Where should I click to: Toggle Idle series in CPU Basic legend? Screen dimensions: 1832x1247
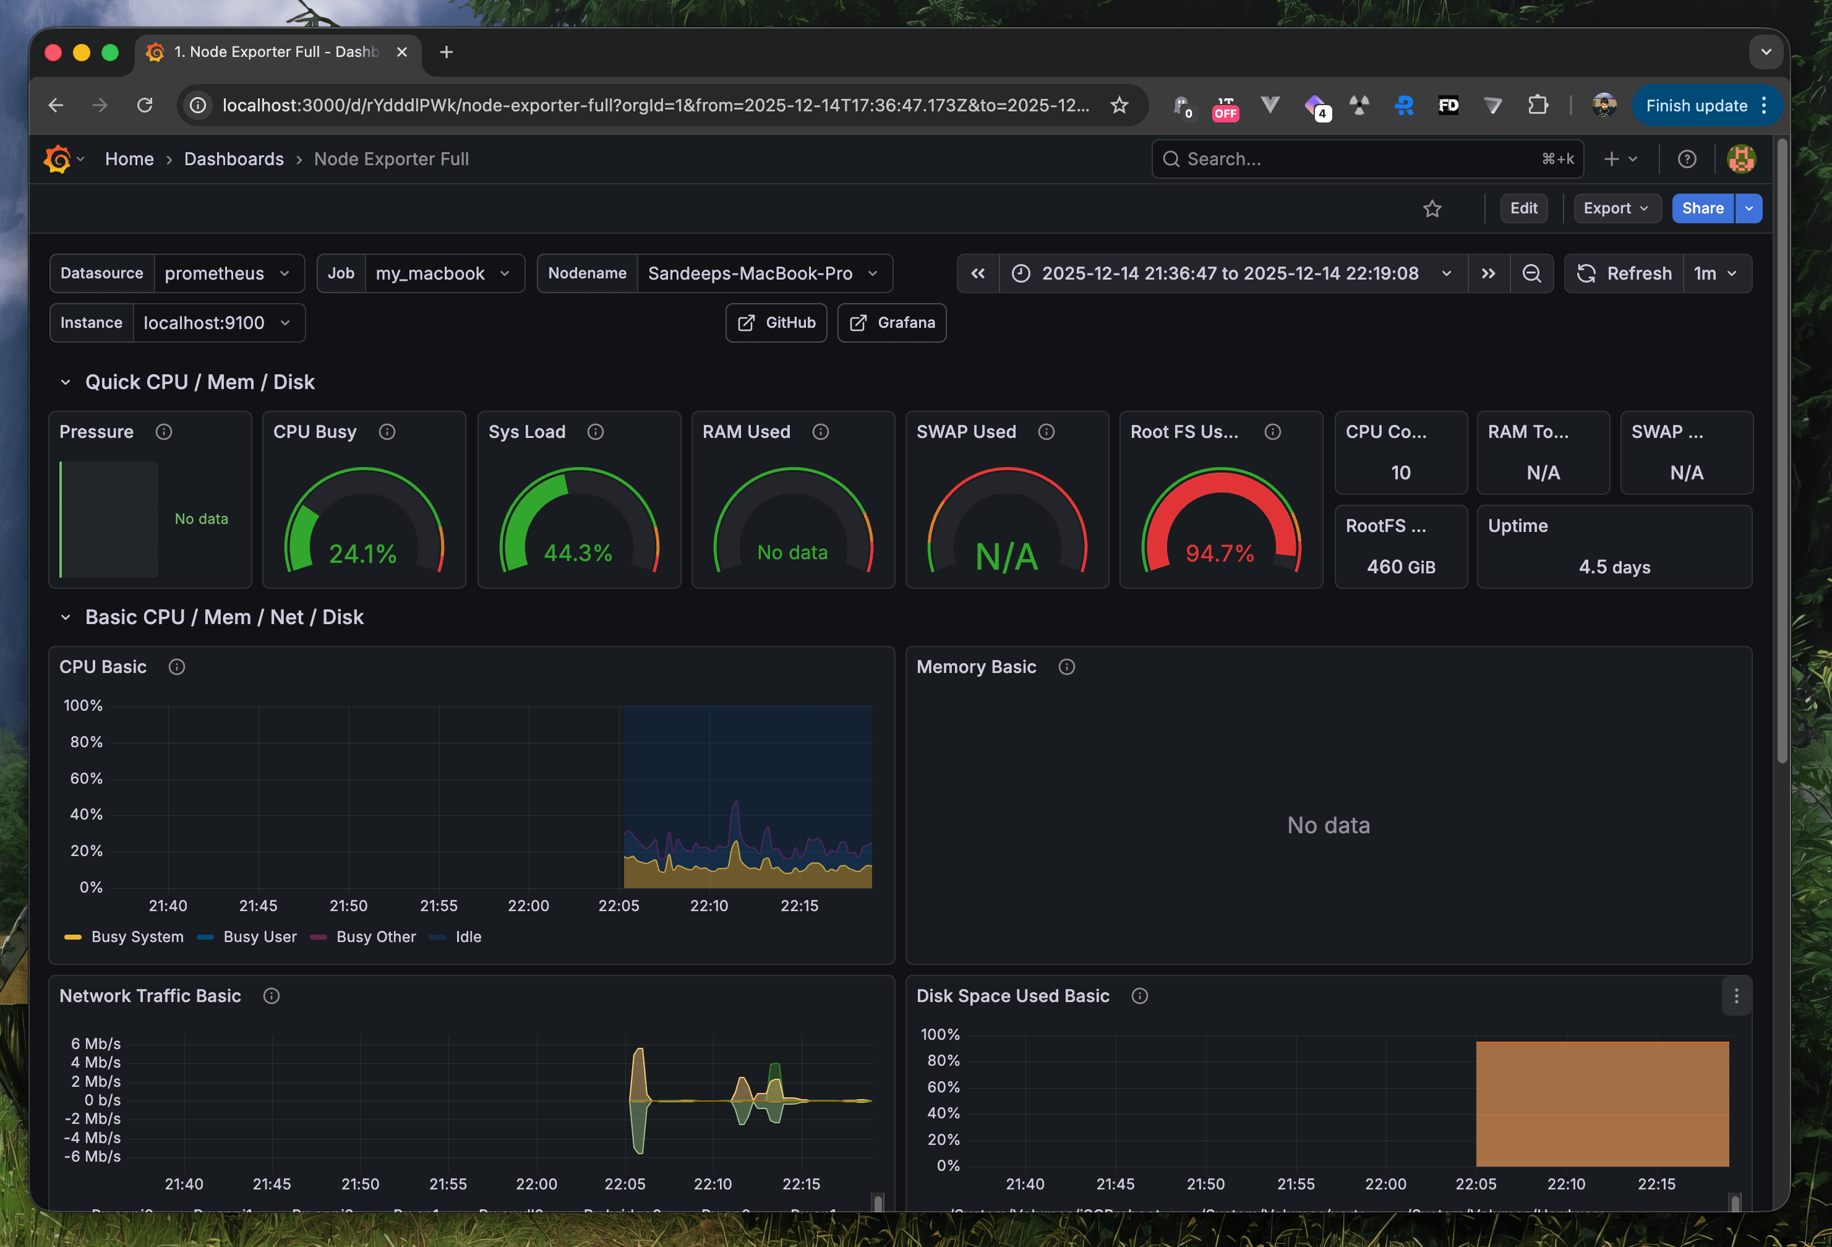click(468, 936)
